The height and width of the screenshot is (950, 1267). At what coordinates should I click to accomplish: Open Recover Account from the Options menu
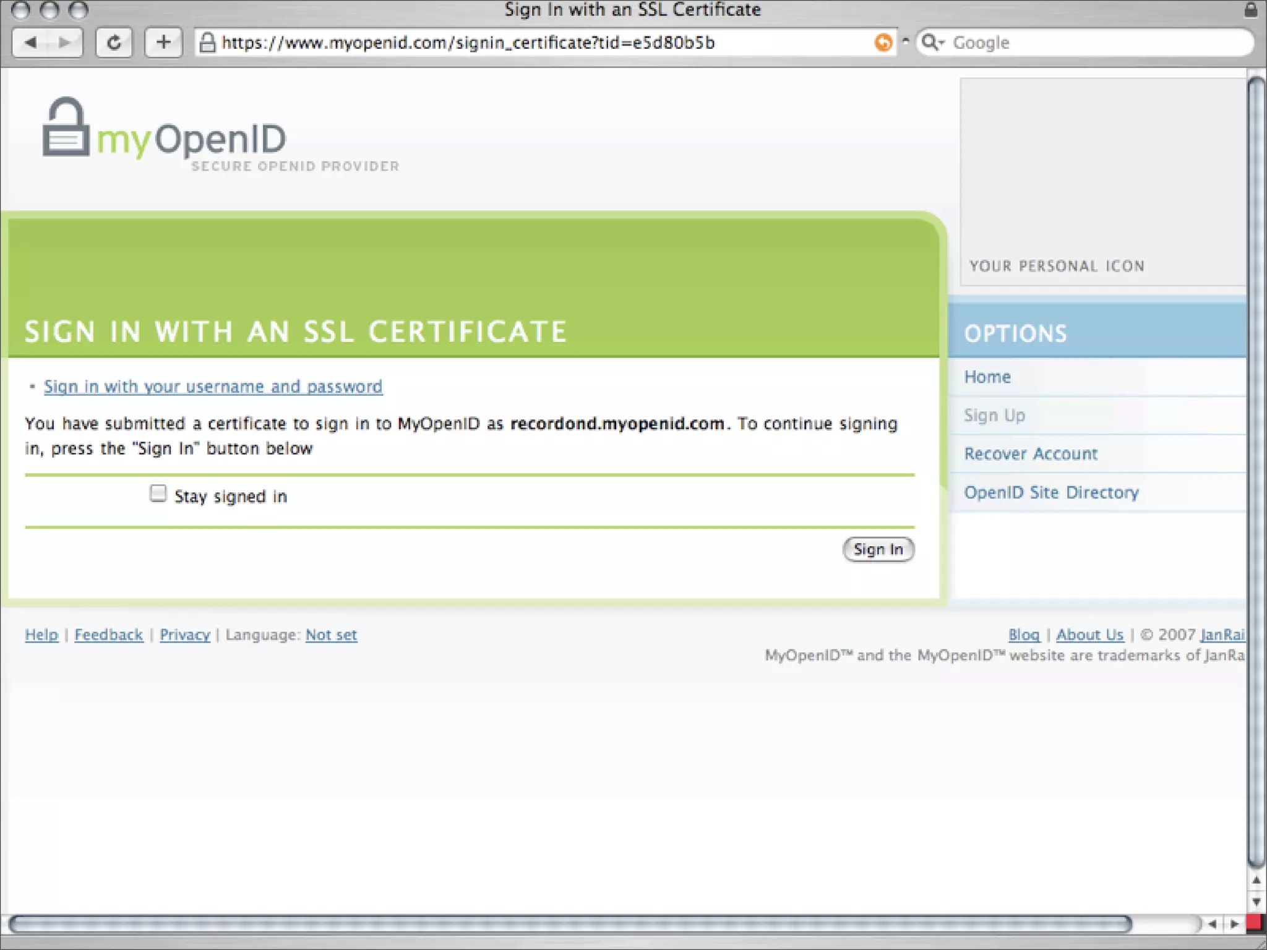(x=1031, y=454)
